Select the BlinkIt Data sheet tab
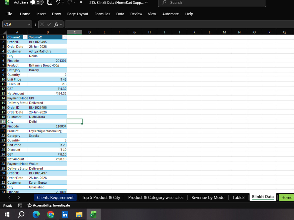The width and height of the screenshot is (294, 220). pos(263,197)
